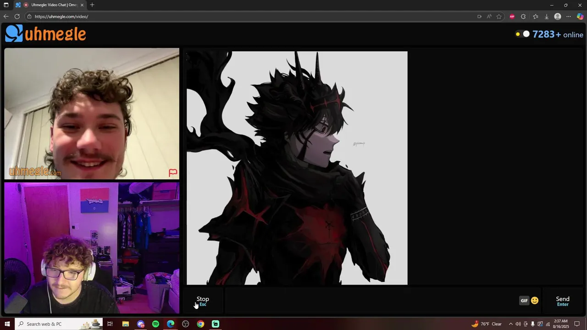This screenshot has height=330, width=587.
Task: Click the Search web & PC box
Action: tap(60, 324)
